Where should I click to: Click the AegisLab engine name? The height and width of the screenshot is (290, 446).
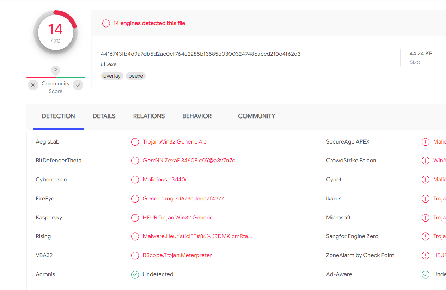(x=48, y=142)
